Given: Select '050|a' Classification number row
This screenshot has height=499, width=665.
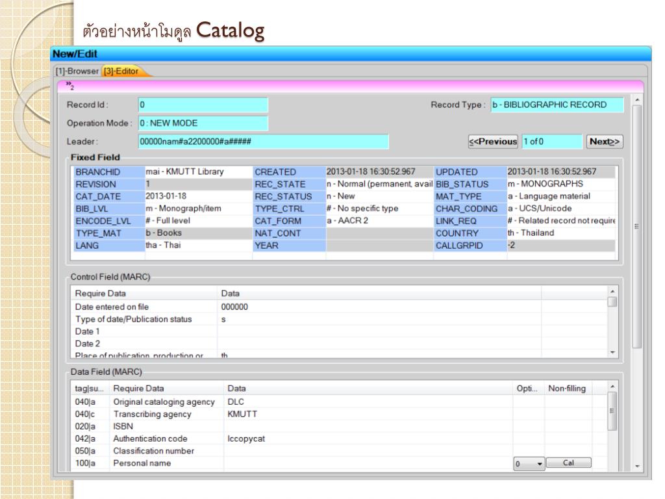Looking at the screenshot, I should pos(339,451).
